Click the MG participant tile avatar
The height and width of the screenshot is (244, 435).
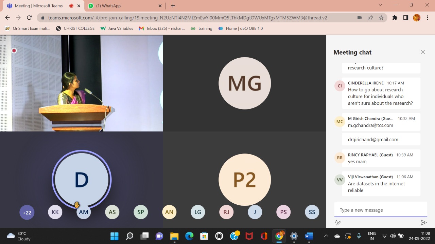(x=245, y=83)
